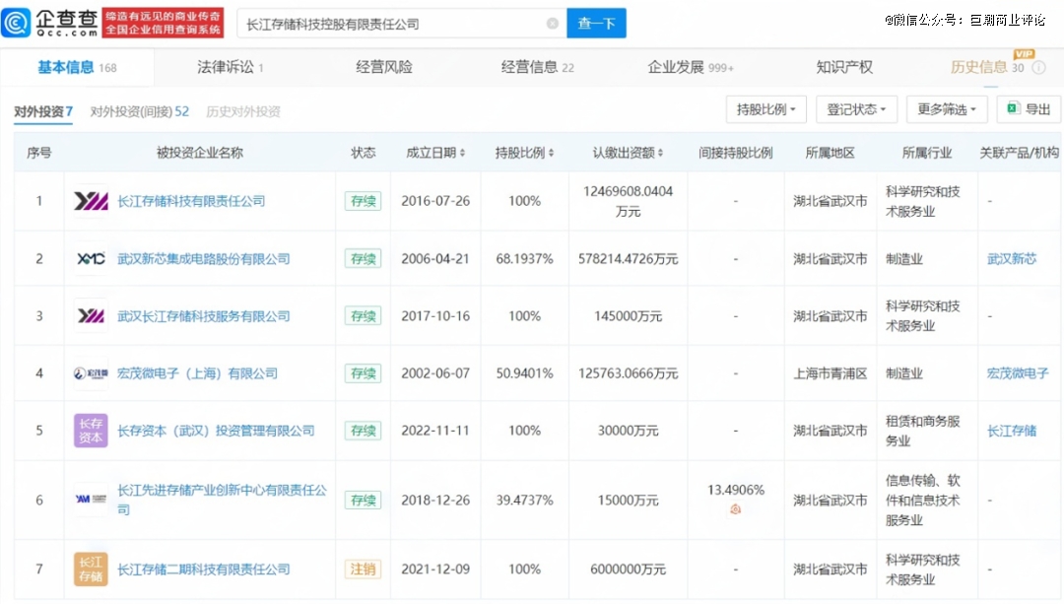The height and width of the screenshot is (604, 1064).
Task: Click the 2018-12-26 date cell
Action: click(435, 501)
